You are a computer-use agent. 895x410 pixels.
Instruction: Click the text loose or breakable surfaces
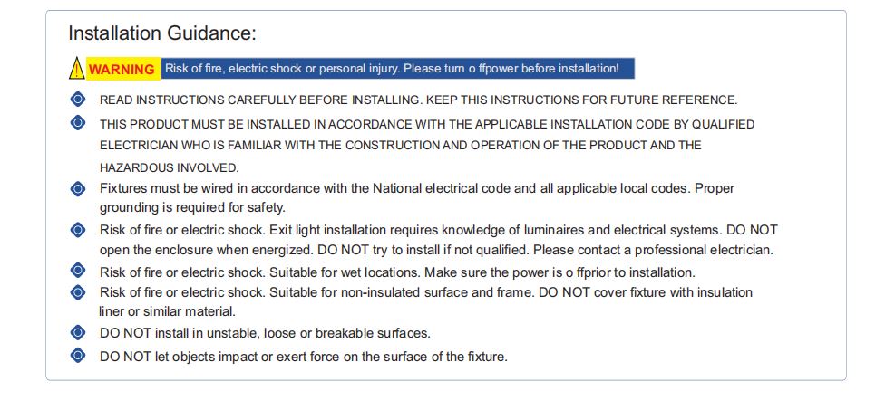347,333
